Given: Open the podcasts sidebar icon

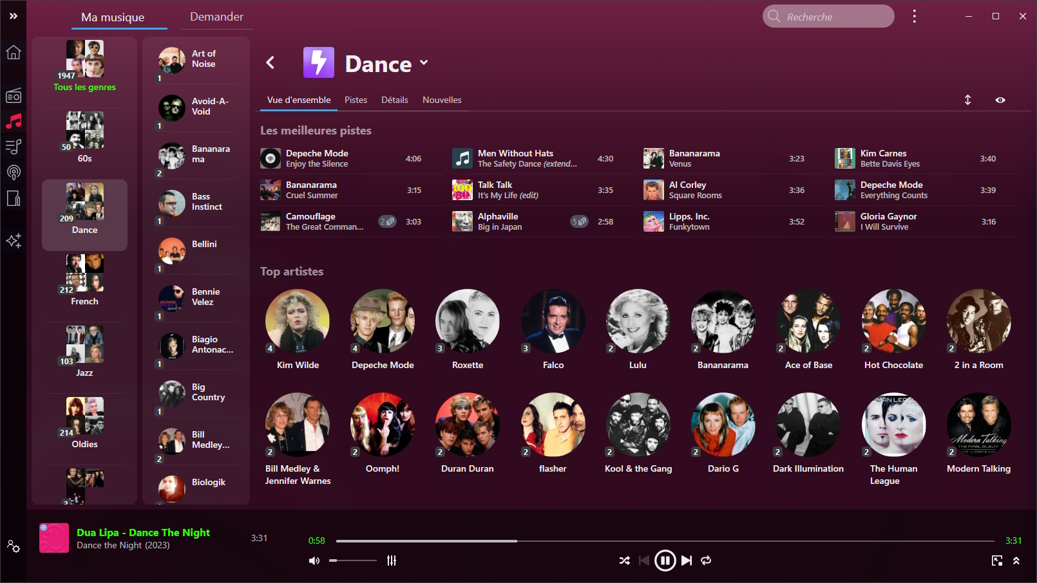Looking at the screenshot, I should pos(14,172).
